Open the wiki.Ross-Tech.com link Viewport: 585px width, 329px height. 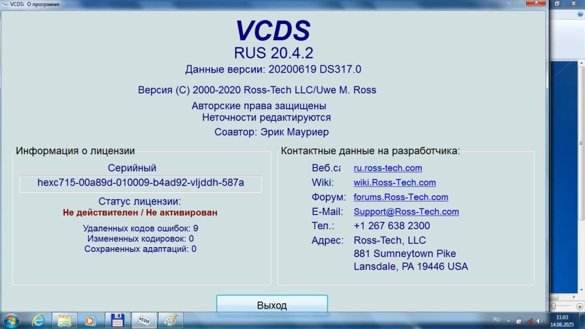(394, 182)
